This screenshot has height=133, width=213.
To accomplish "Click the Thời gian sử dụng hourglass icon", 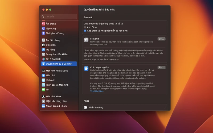I will tap(43, 33).
